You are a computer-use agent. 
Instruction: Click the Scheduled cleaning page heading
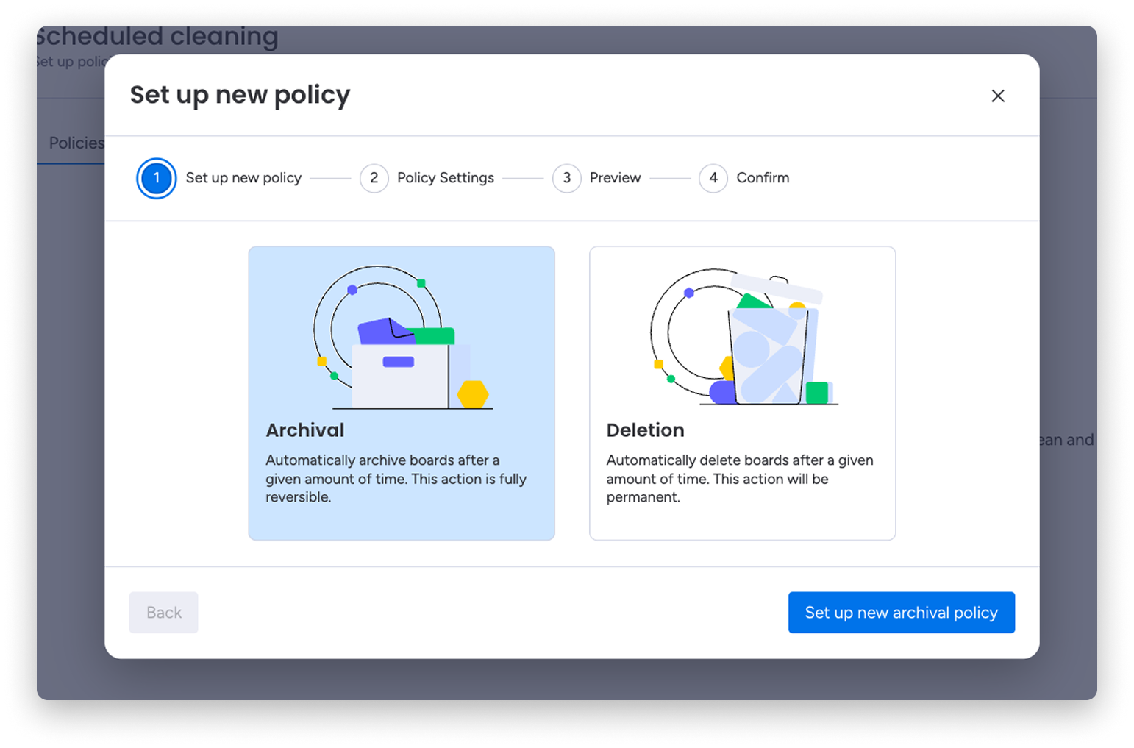click(157, 36)
